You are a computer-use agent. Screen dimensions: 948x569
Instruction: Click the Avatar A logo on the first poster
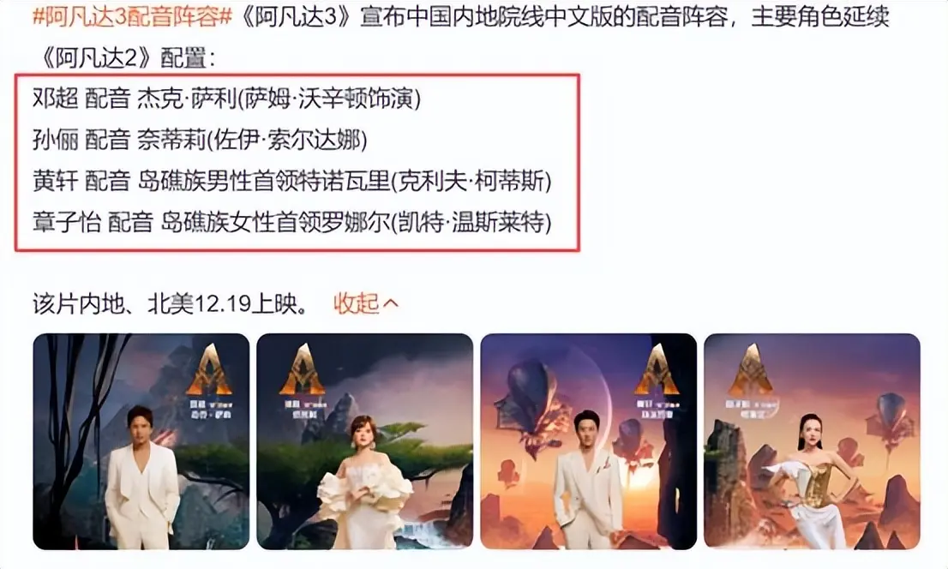pos(208,369)
